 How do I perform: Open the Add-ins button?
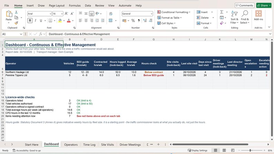tap(258, 16)
